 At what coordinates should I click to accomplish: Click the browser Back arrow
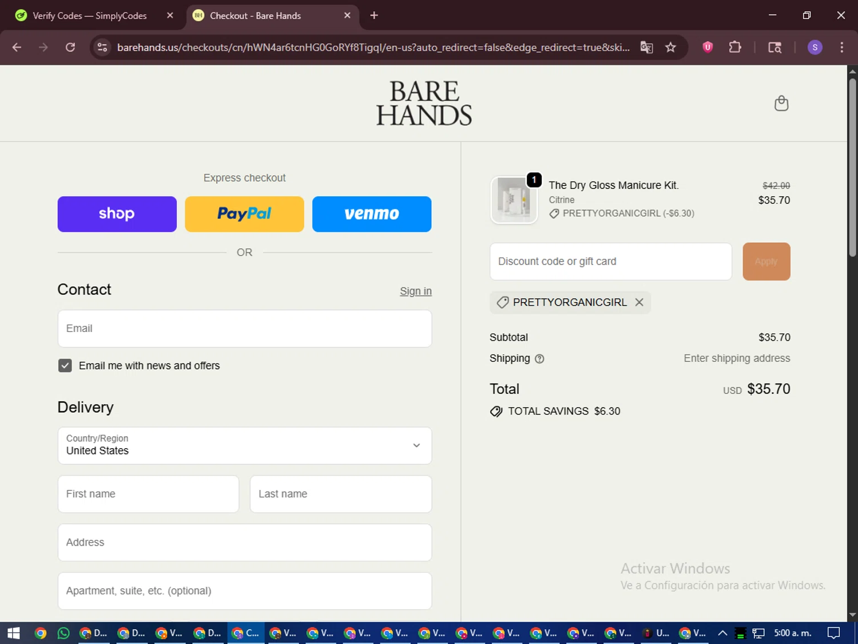click(17, 48)
